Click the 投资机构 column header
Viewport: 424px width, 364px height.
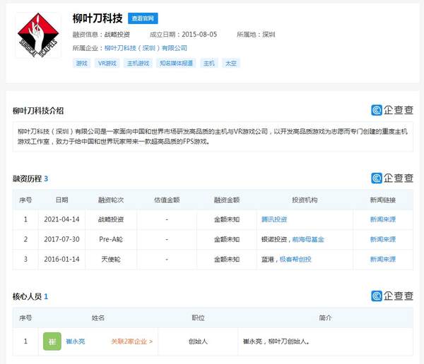pos(305,200)
